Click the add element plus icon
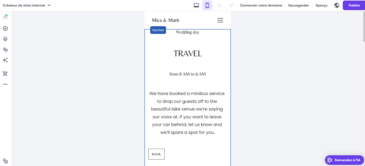The height and width of the screenshot is (166, 365). pyautogui.click(x=5, y=28)
